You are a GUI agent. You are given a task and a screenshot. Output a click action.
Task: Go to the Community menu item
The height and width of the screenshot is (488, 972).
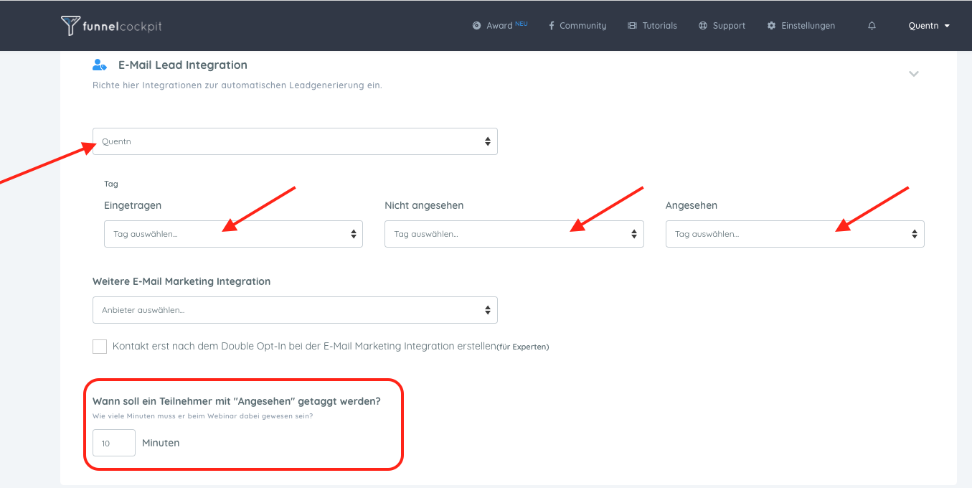582,26
